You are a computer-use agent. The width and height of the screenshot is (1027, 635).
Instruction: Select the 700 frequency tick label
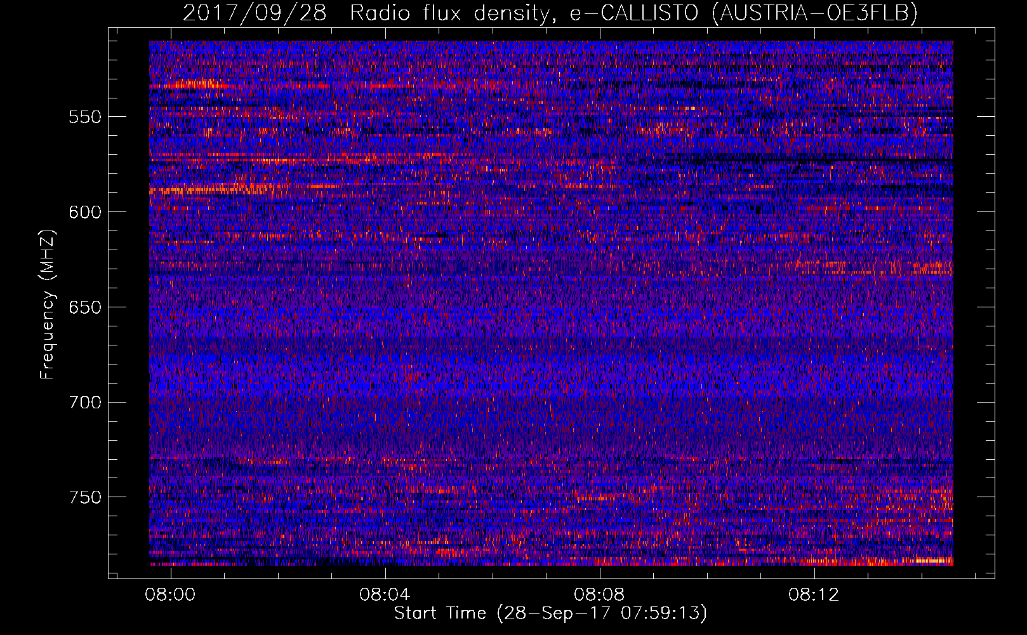tap(85, 403)
